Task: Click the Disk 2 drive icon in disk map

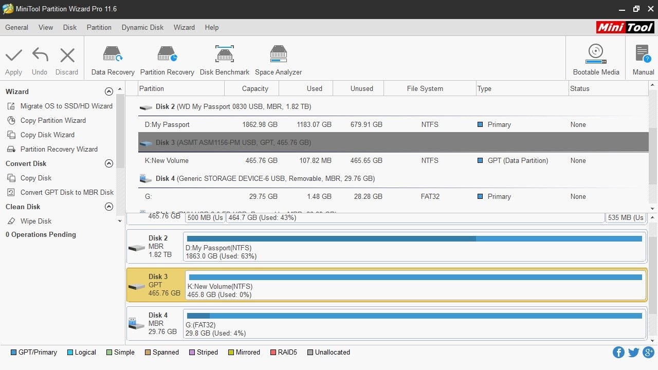Action: 137,248
